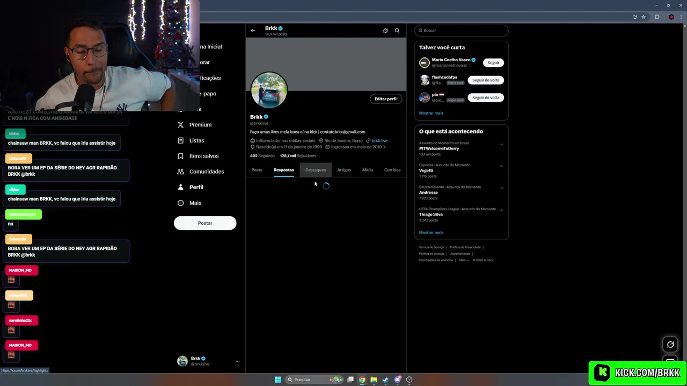Bookmark this page with star icon
The height and width of the screenshot is (386, 687).
click(x=644, y=17)
